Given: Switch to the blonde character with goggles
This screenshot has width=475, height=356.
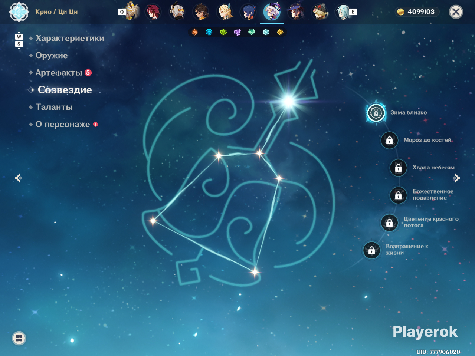Looking at the screenshot, I should coord(320,12).
